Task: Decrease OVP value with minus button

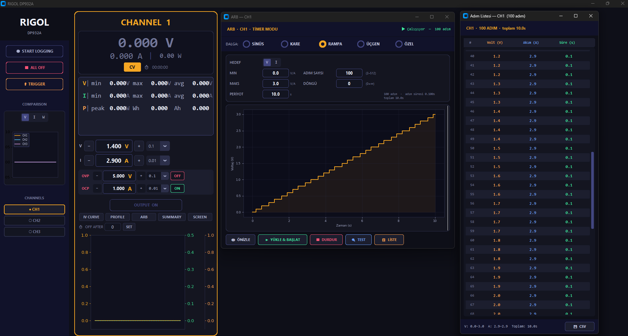Action: tap(97, 176)
